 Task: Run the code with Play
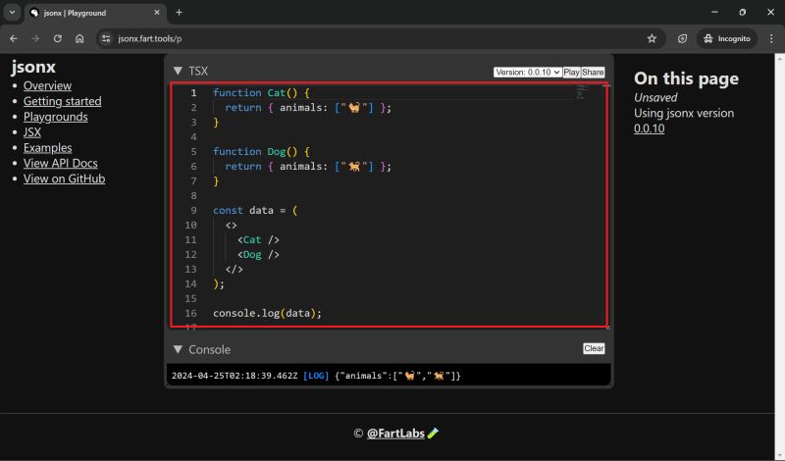coord(571,72)
